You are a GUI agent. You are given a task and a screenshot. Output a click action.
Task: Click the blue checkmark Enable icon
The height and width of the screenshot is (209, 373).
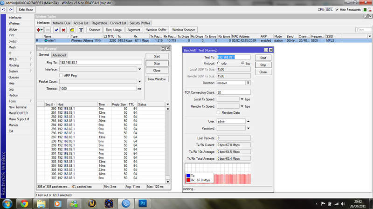[56, 30]
